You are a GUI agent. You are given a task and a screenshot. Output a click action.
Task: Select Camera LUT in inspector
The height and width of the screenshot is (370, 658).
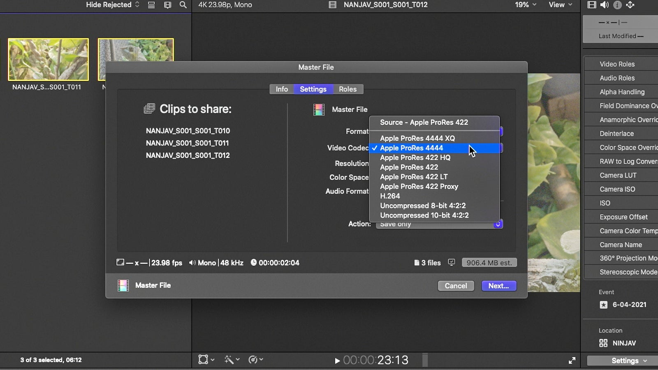tap(618, 176)
